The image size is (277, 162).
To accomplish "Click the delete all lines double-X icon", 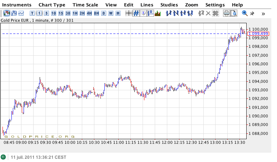I will point(215,14).
